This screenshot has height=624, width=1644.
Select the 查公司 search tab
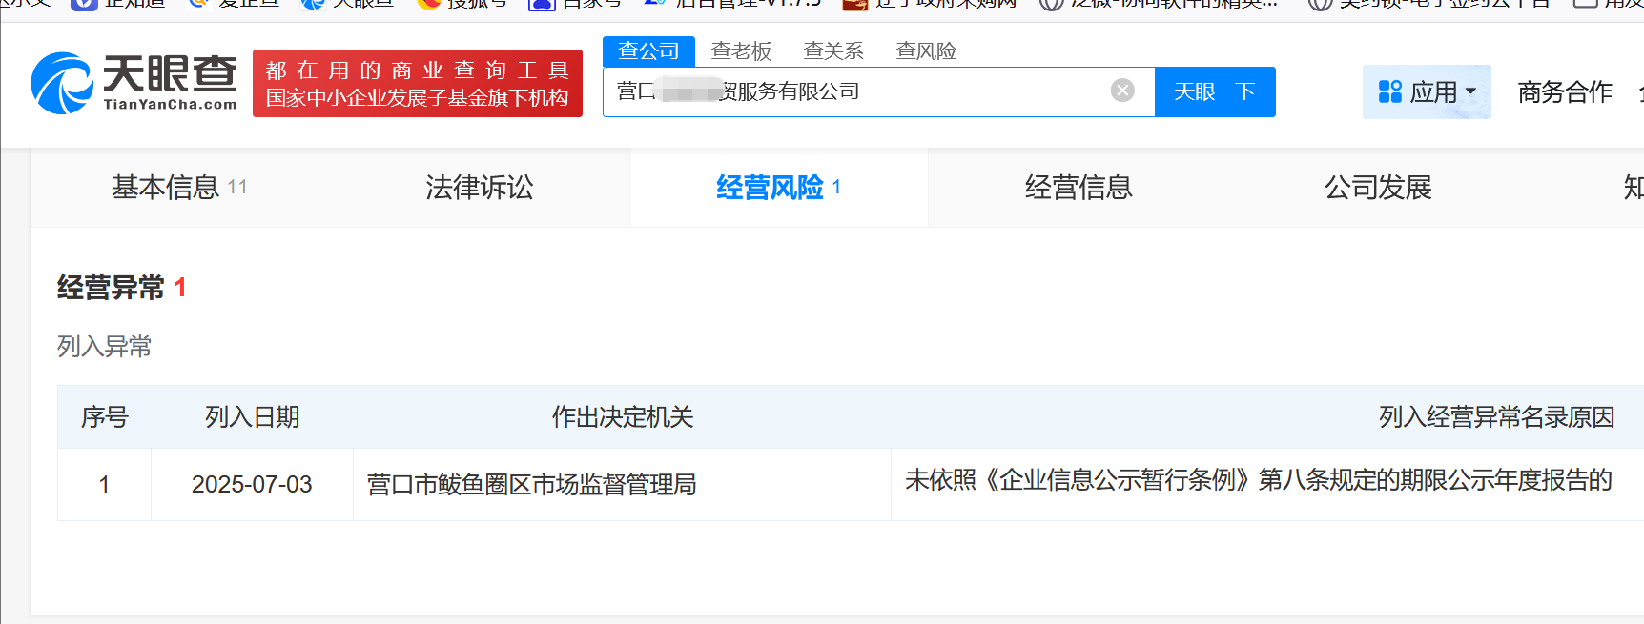[x=648, y=50]
